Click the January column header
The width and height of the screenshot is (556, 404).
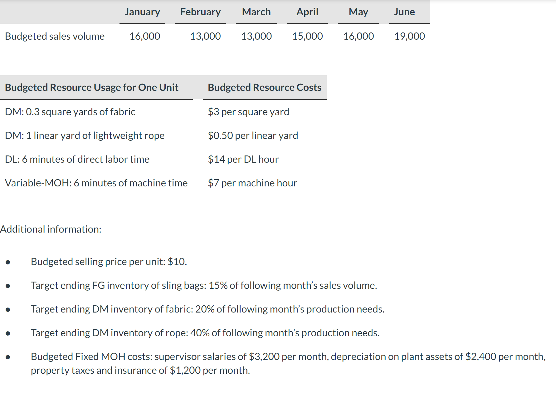[x=142, y=12]
